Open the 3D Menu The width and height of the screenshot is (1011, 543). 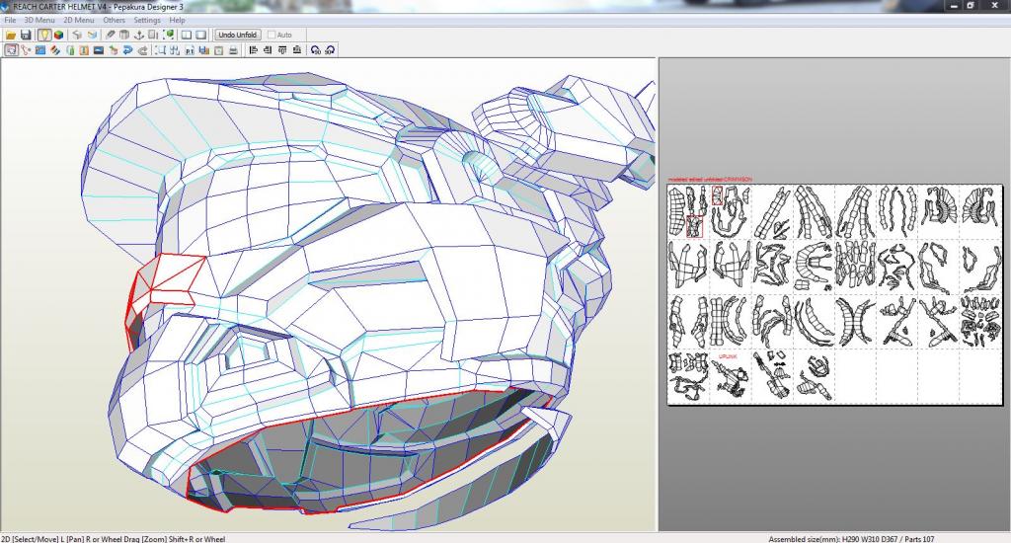[x=39, y=20]
